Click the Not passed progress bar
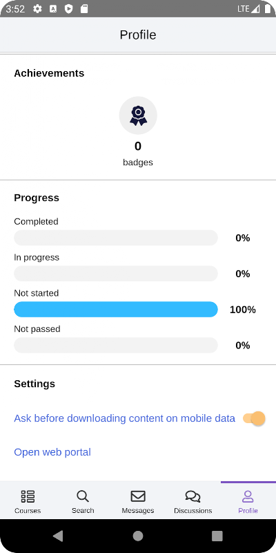 click(116, 345)
